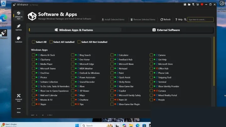The width and height of the screenshot is (226, 127).
Task: Select the Xbox Game Bar checkbox
Action: (x=112, y=86)
